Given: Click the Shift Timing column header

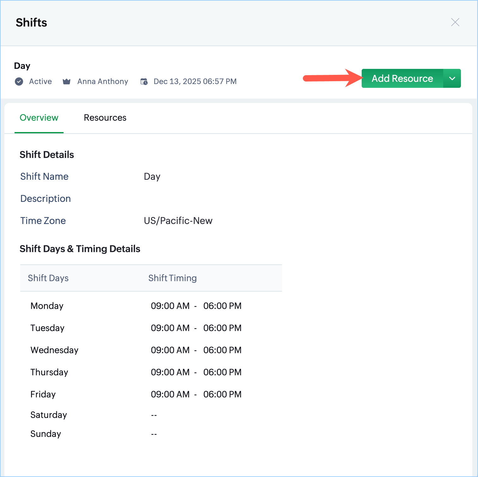Looking at the screenshot, I should pyautogui.click(x=172, y=278).
